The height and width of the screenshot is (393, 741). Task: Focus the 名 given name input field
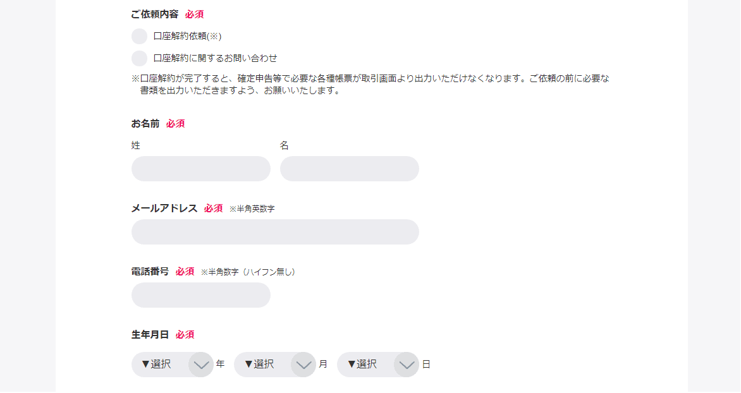(x=349, y=169)
